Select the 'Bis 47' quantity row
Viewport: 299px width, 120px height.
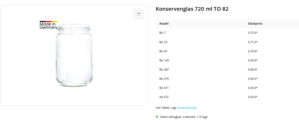point(163,51)
